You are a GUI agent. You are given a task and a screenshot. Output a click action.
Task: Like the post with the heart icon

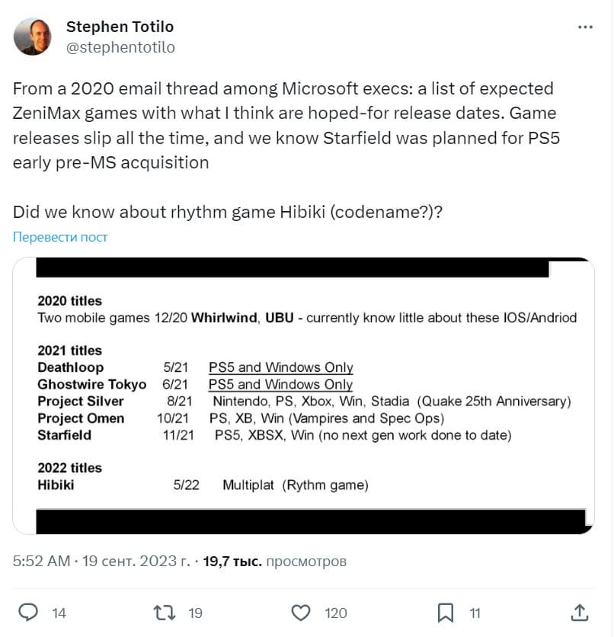coord(302,612)
